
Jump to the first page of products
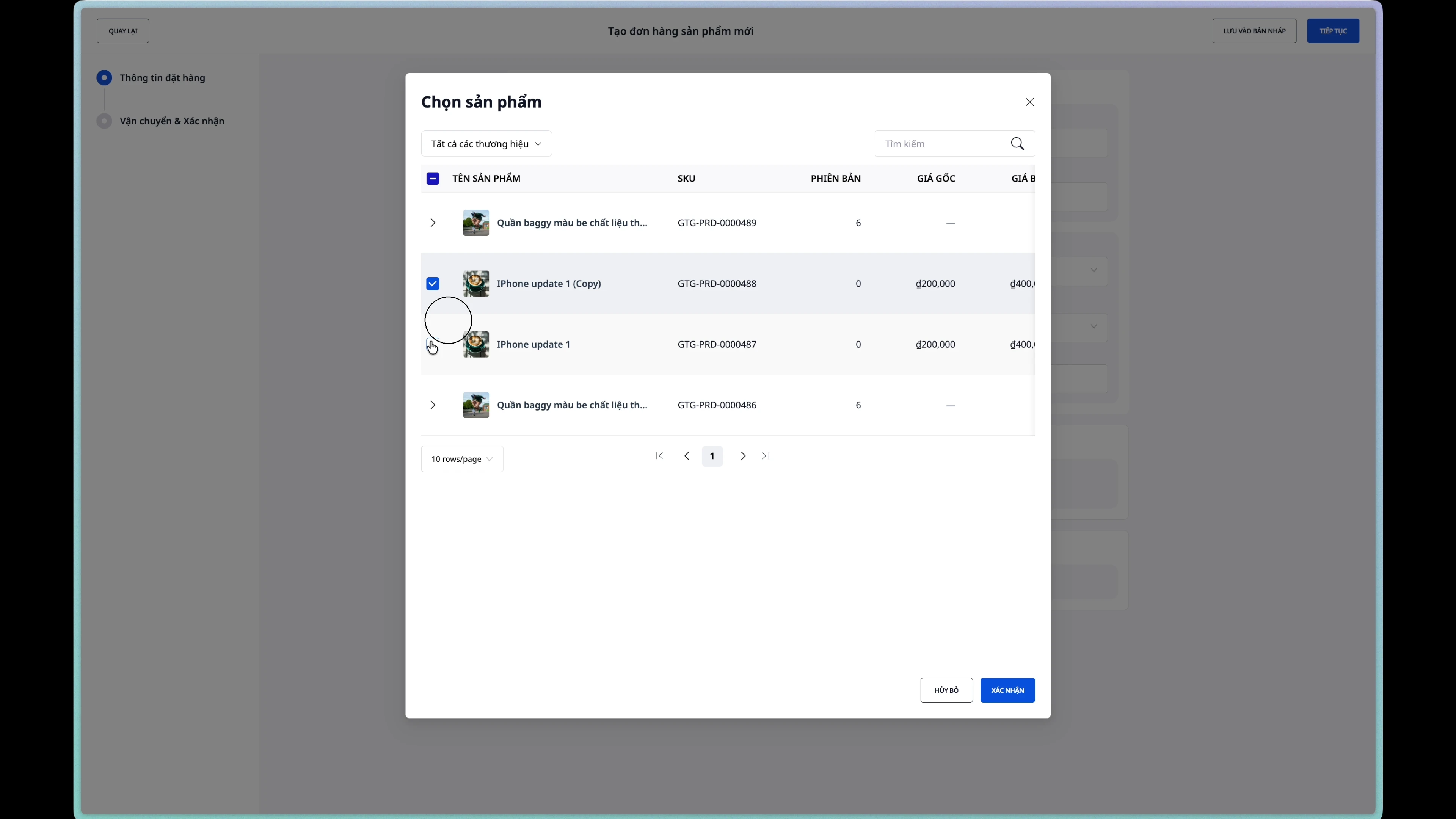pyautogui.click(x=659, y=455)
